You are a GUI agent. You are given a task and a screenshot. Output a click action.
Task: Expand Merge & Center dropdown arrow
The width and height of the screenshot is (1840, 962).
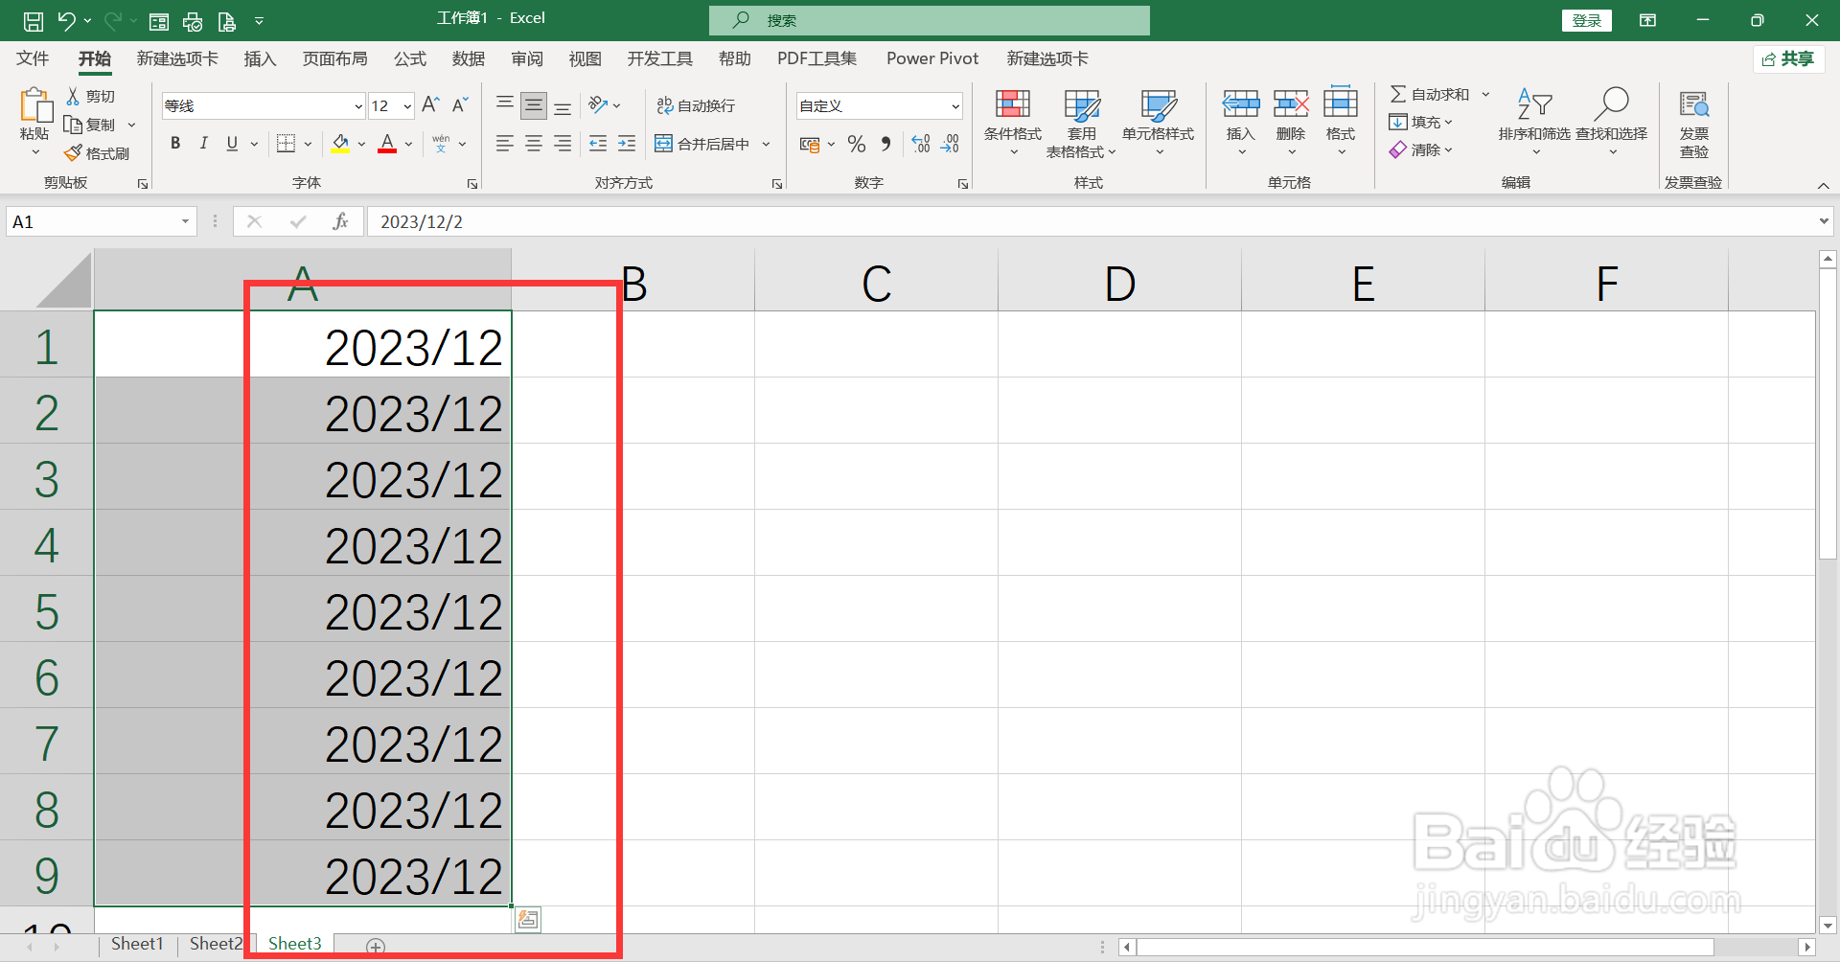(x=767, y=144)
